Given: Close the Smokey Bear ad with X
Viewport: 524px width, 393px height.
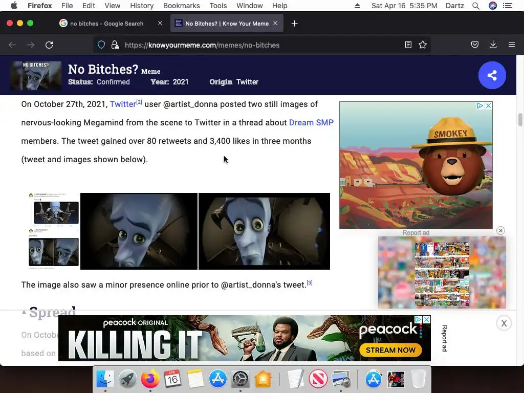Looking at the screenshot, I should coord(488,105).
